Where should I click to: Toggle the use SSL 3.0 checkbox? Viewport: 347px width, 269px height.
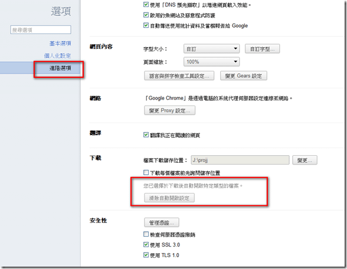pyautogui.click(x=146, y=244)
